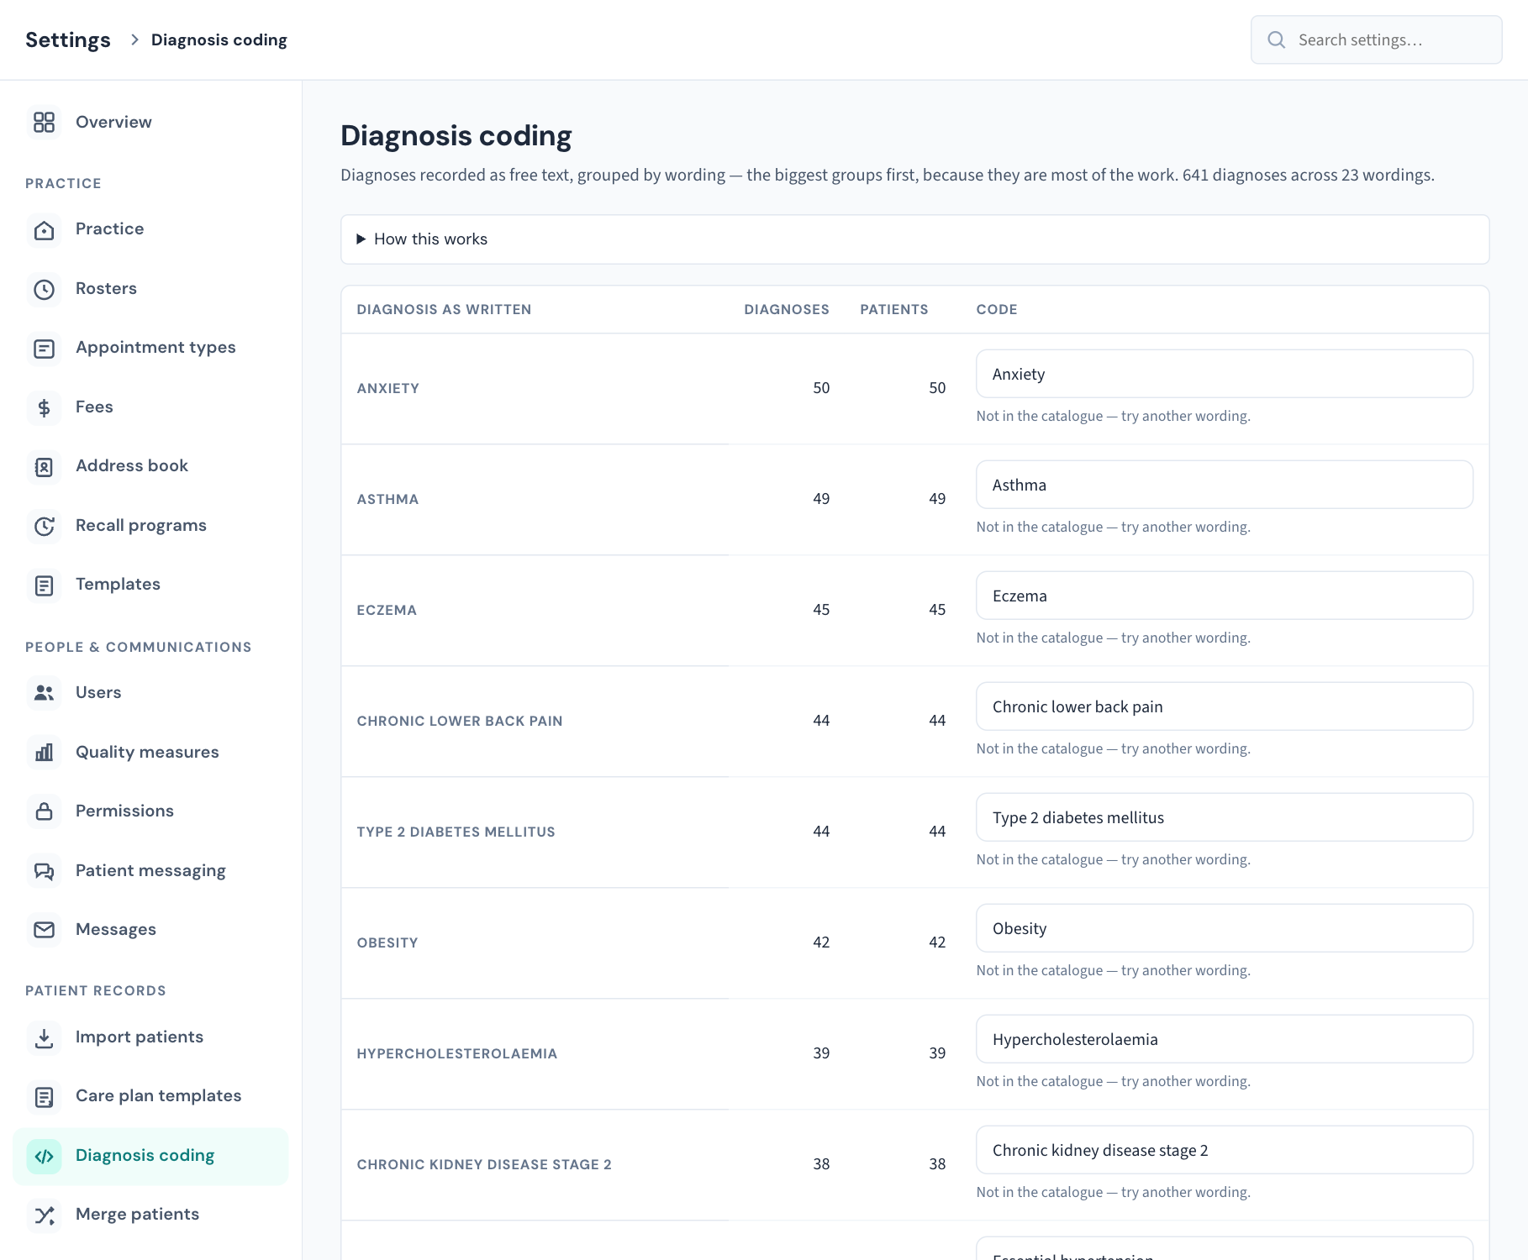Click the Recall programs icon

point(44,526)
